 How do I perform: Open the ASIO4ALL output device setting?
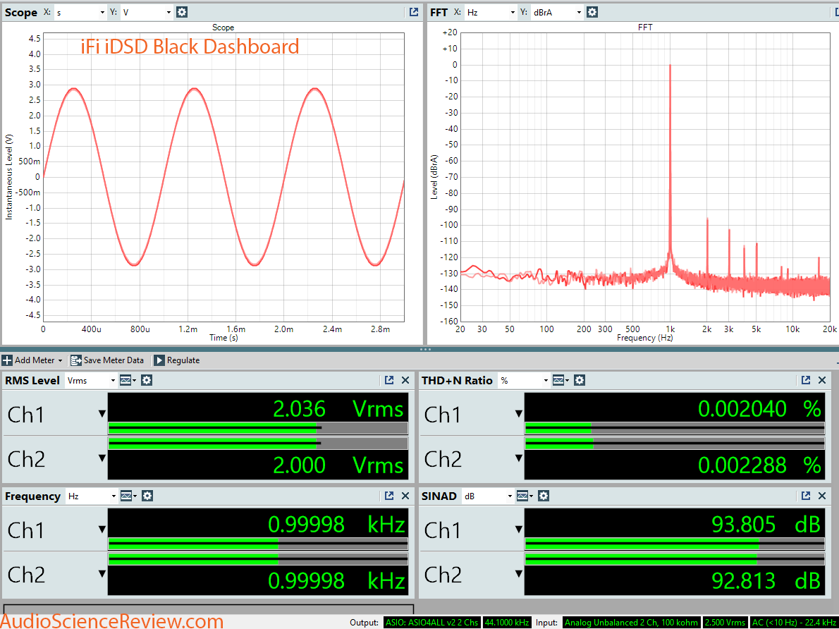[432, 623]
